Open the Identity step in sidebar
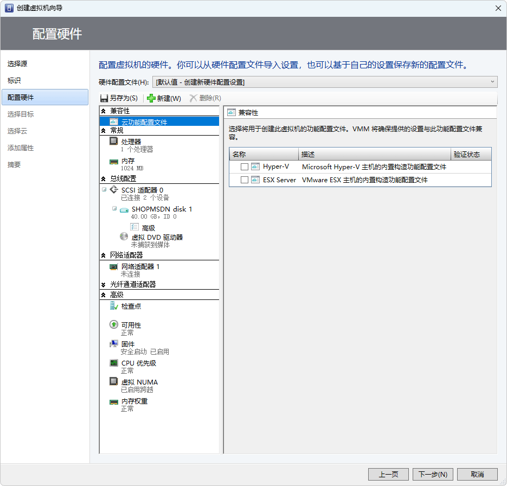The width and height of the screenshot is (507, 486). [14, 81]
